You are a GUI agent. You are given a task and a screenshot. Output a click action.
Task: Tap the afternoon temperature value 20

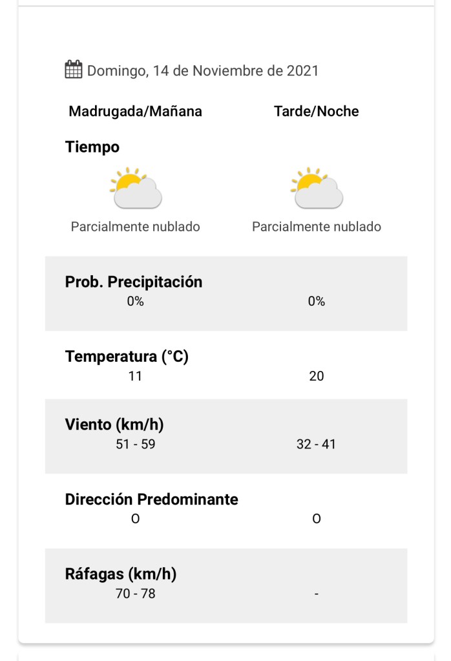click(x=317, y=376)
